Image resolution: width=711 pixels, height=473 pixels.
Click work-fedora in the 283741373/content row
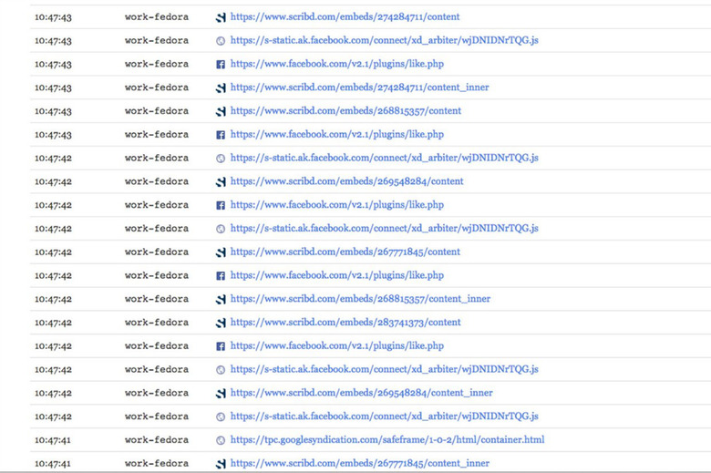pos(157,323)
